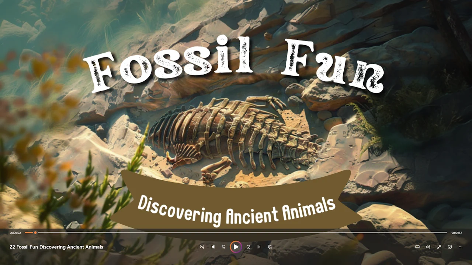Toggle repeat mode
This screenshot has height=265, width=472.
click(270, 247)
